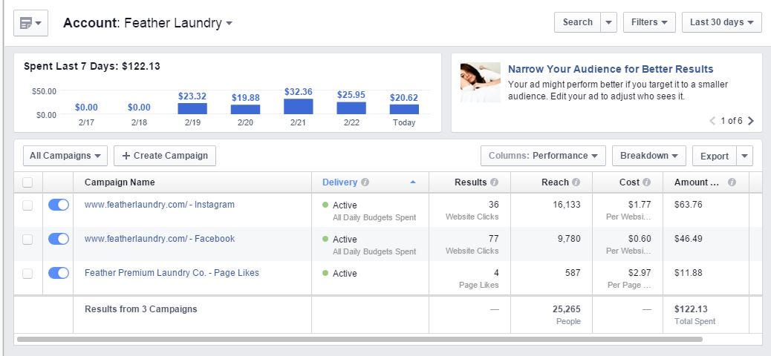Open the Breakdown dropdown
The width and height of the screenshot is (771, 356).
pos(648,156)
